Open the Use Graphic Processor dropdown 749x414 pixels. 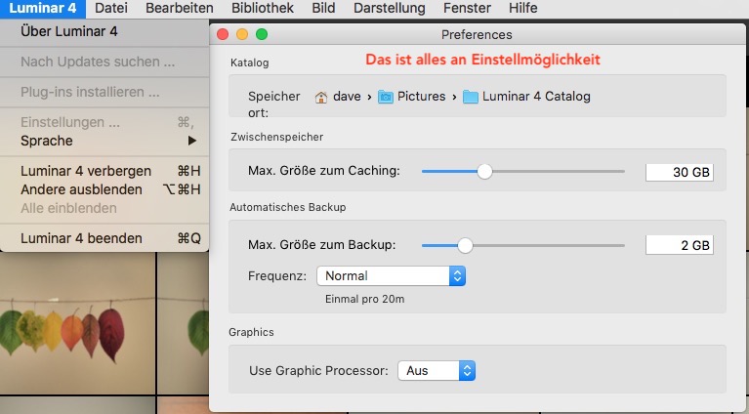(437, 370)
